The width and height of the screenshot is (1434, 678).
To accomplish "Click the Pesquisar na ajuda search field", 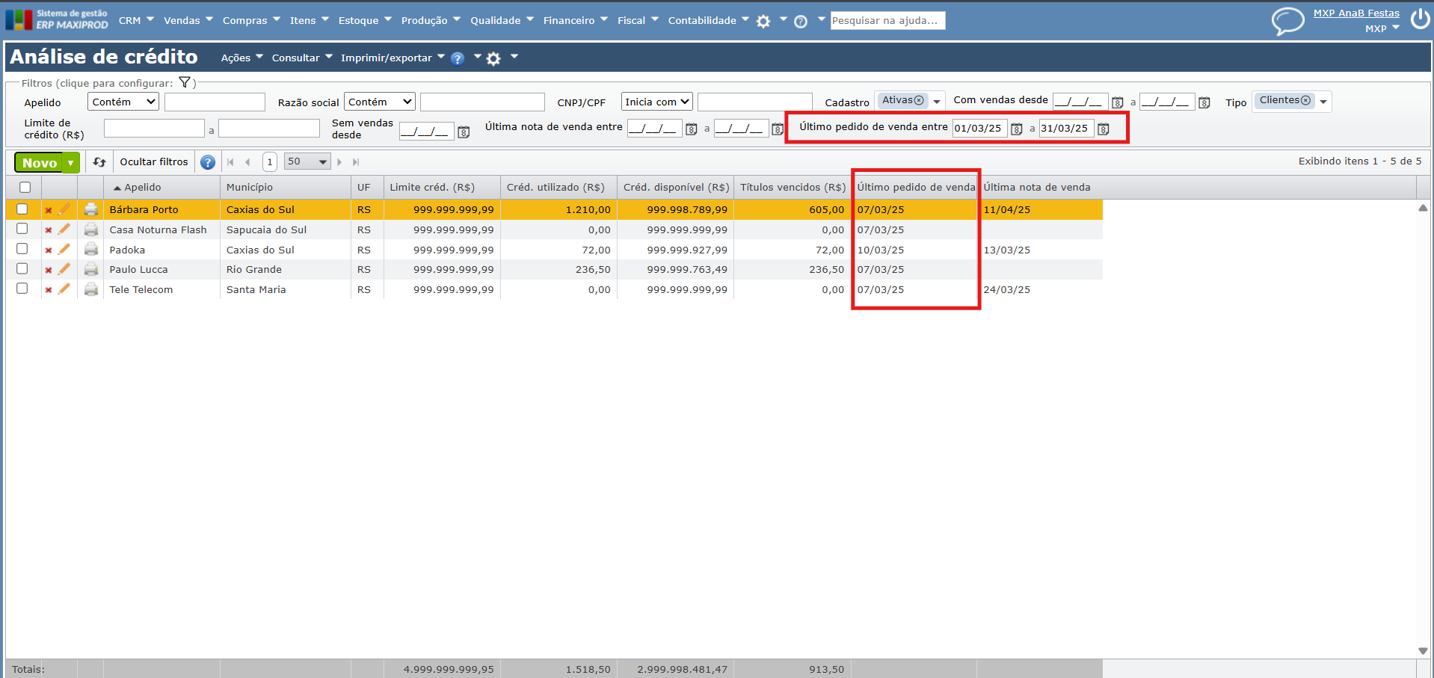I will click(887, 21).
